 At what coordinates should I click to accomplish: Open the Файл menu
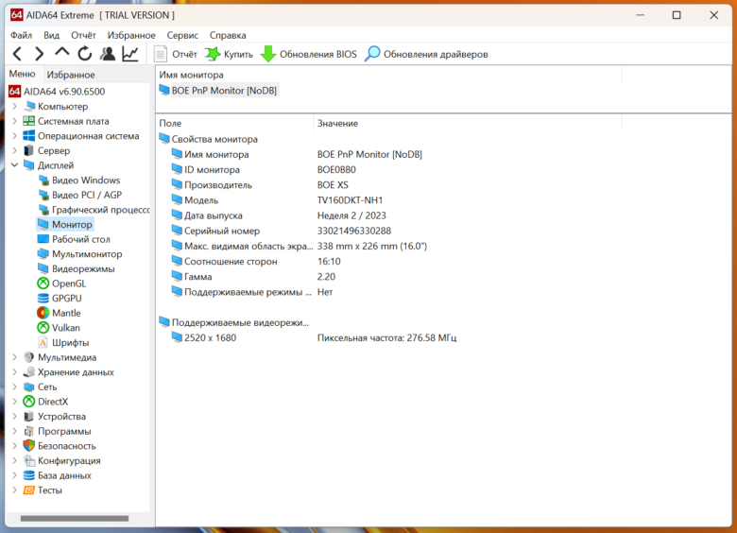(x=21, y=35)
